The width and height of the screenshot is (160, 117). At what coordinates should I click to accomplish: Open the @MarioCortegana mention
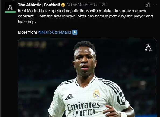click(55, 32)
